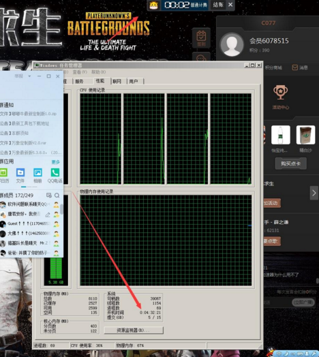This screenshot has width=319, height=357.
Task: Select the water bottle product thumbnail
Action: (x=281, y=135)
